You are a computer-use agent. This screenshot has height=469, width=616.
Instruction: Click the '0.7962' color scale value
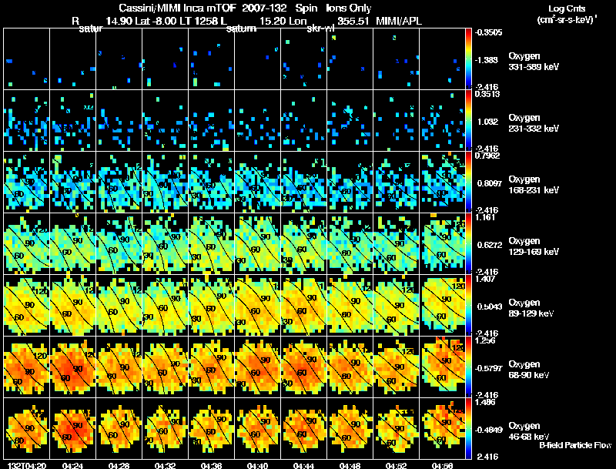pyautogui.click(x=487, y=156)
